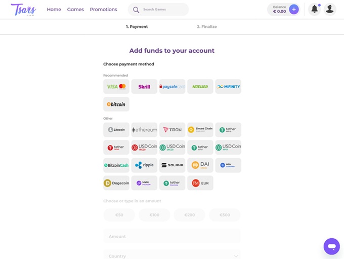Select the Ethereum payment tile
Screen dimensions: 344x259
[x=144, y=130]
